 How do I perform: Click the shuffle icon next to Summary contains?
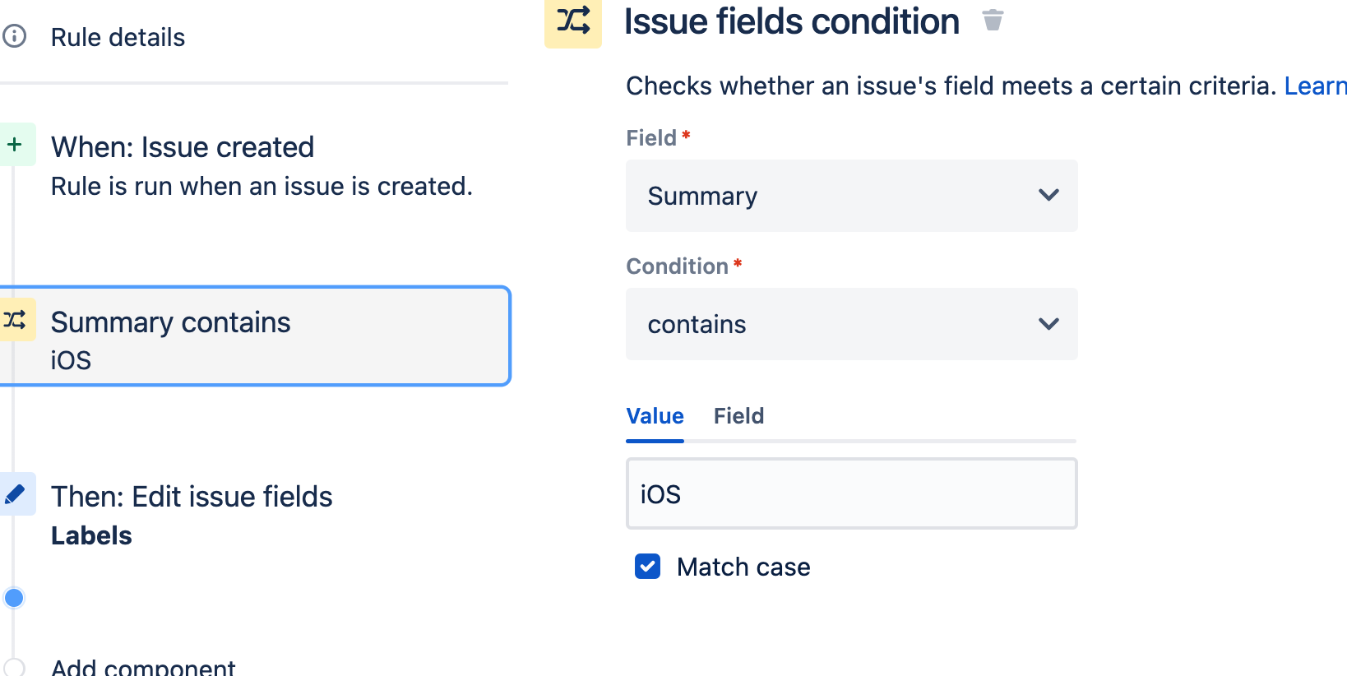point(14,322)
